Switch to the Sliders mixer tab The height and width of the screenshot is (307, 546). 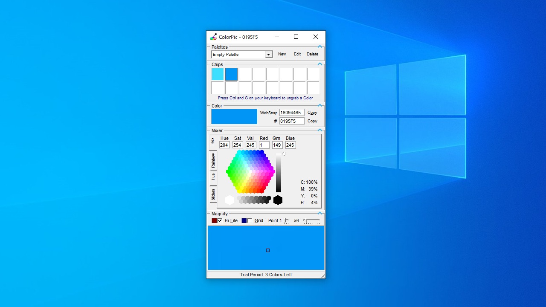[x=213, y=194]
